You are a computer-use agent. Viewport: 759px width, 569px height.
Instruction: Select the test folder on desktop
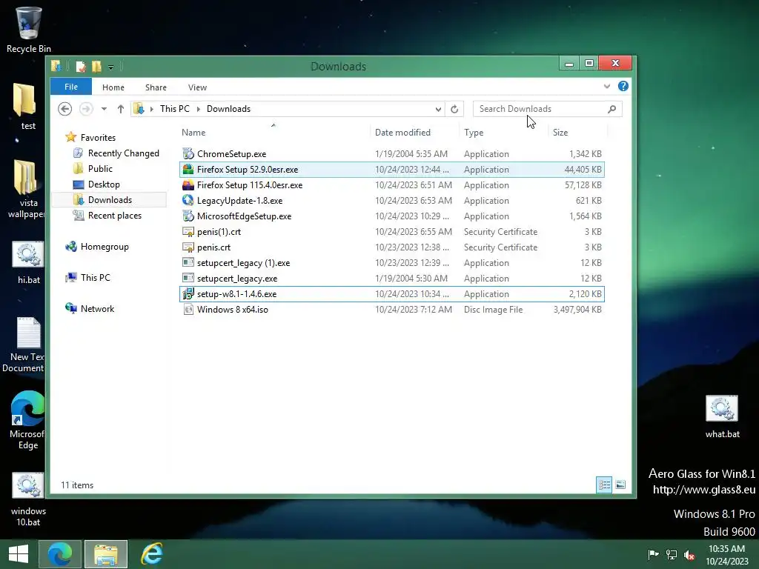[x=27, y=107]
